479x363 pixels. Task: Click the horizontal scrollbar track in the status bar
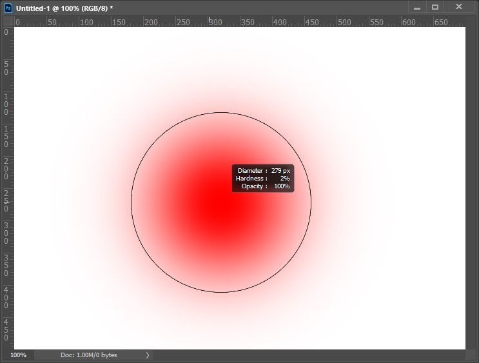pyautogui.click(x=309, y=355)
